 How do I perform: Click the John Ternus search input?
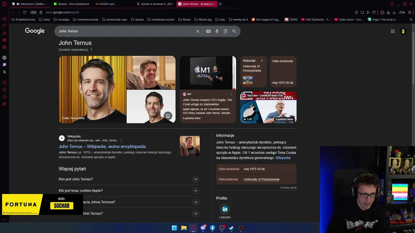point(126,31)
